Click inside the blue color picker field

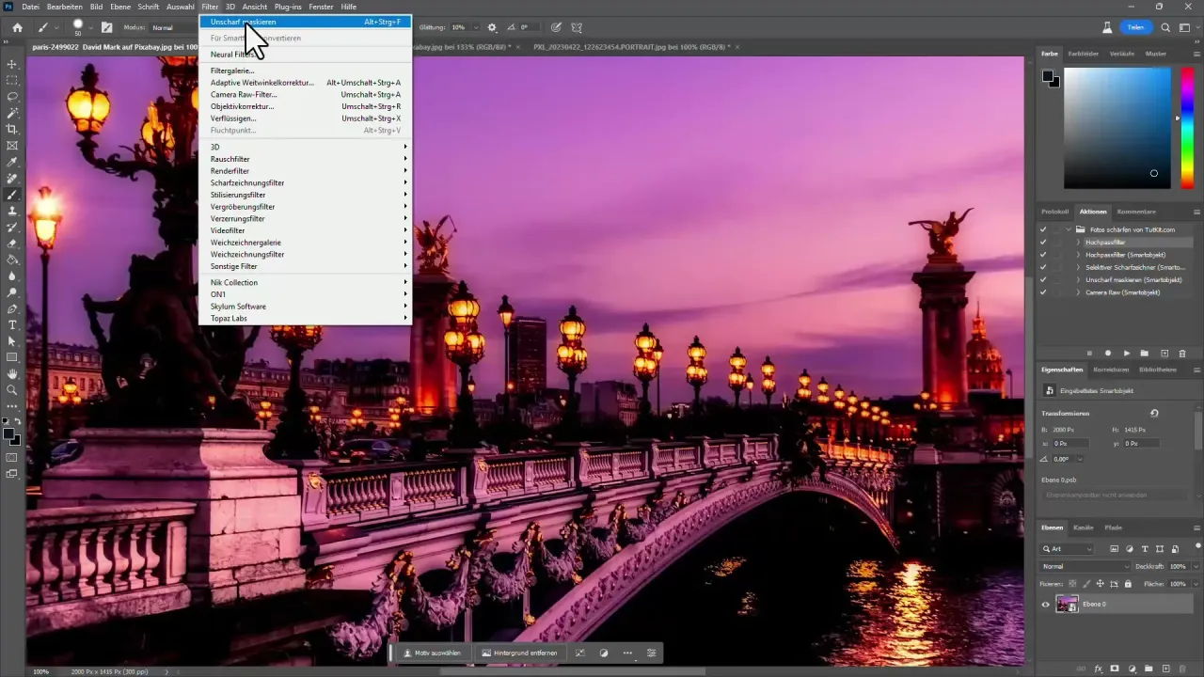coord(1117,127)
